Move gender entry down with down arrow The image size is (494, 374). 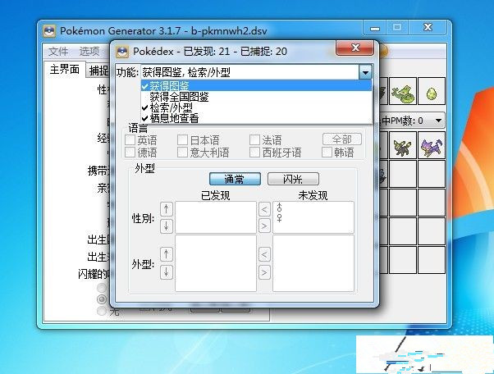point(167,226)
